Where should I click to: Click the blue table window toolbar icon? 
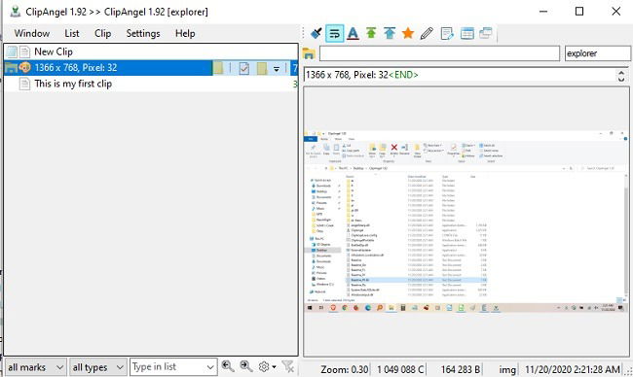(466, 33)
